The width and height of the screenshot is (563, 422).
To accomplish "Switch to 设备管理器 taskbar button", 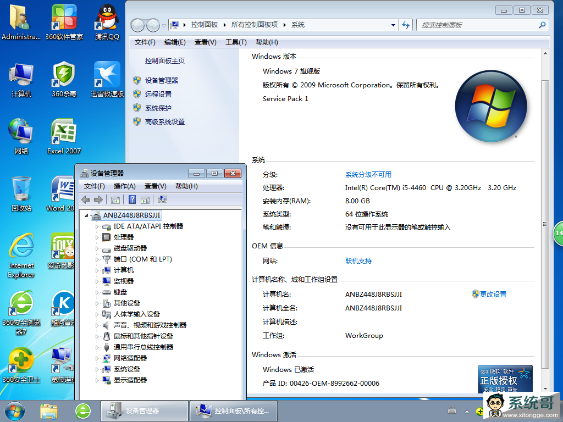I will coord(145,411).
